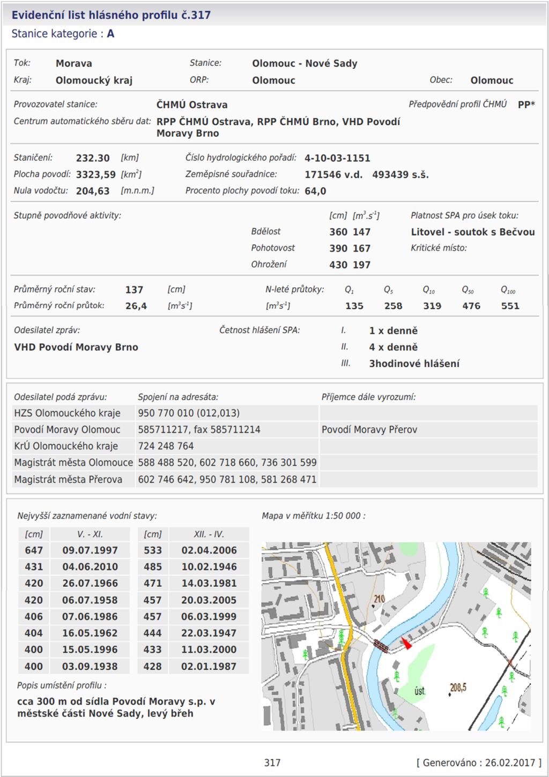The height and width of the screenshot is (777, 549).
Task: Select the longitude "171546 v.d."
Action: pyautogui.click(x=333, y=175)
